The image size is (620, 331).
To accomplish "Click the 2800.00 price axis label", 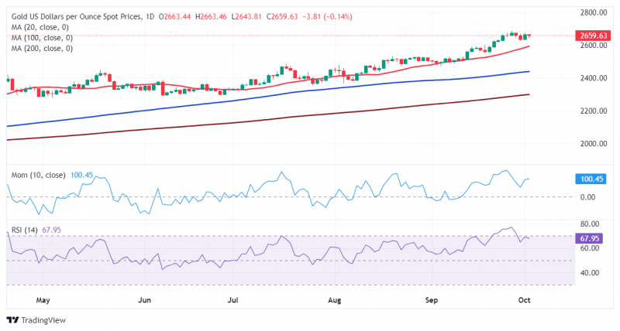I will point(594,12).
